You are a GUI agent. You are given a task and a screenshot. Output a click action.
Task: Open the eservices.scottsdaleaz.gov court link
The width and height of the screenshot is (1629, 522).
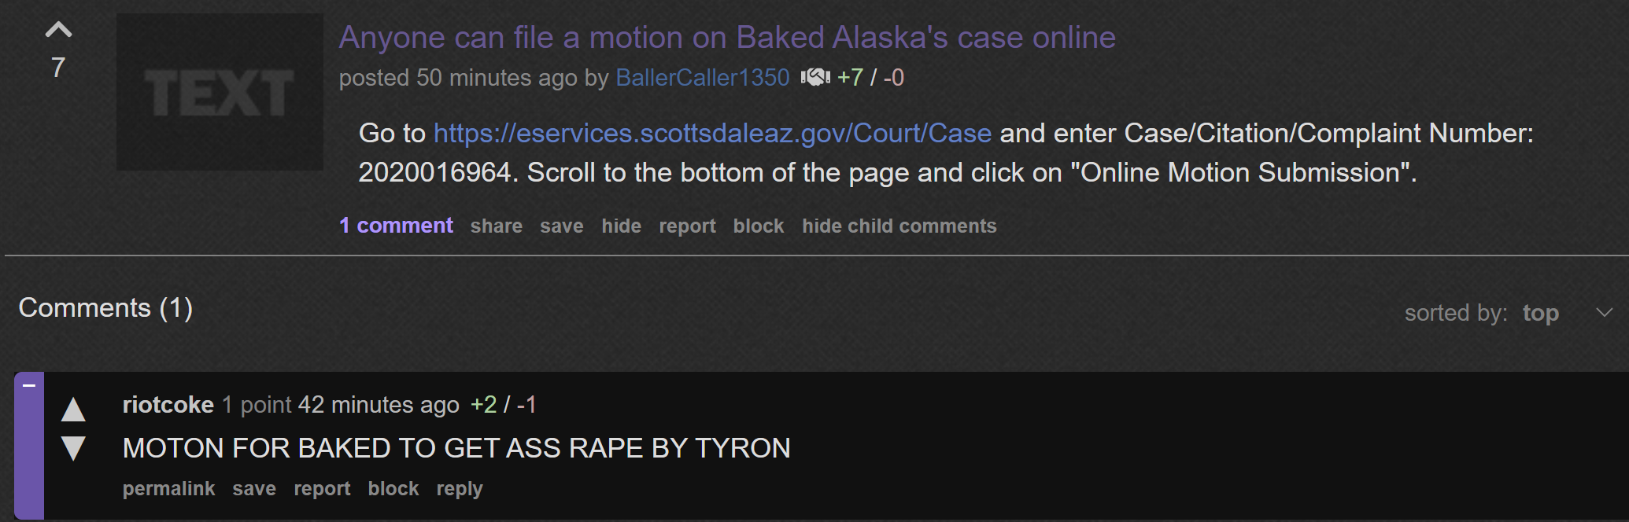[x=712, y=133]
